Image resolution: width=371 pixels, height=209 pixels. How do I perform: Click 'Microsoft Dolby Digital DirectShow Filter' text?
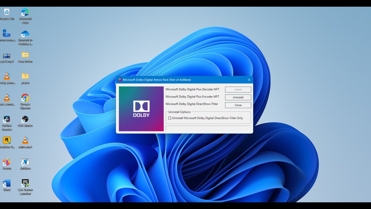click(192, 104)
